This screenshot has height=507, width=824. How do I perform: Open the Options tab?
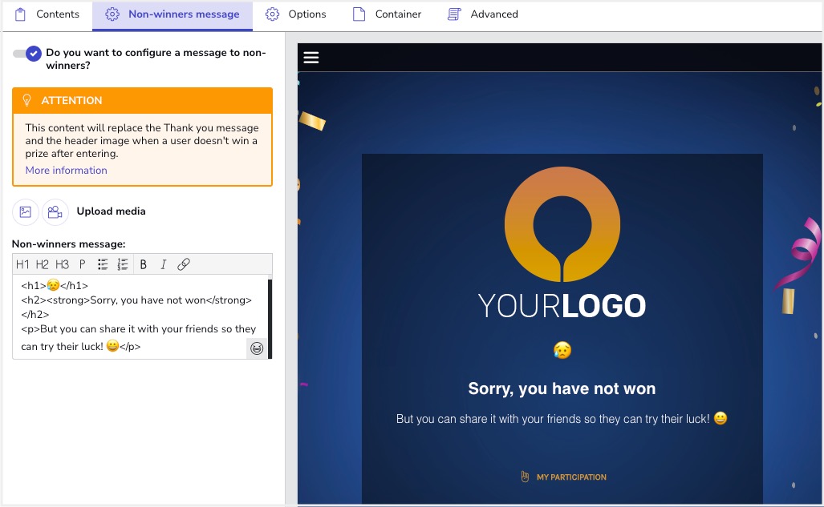296,14
